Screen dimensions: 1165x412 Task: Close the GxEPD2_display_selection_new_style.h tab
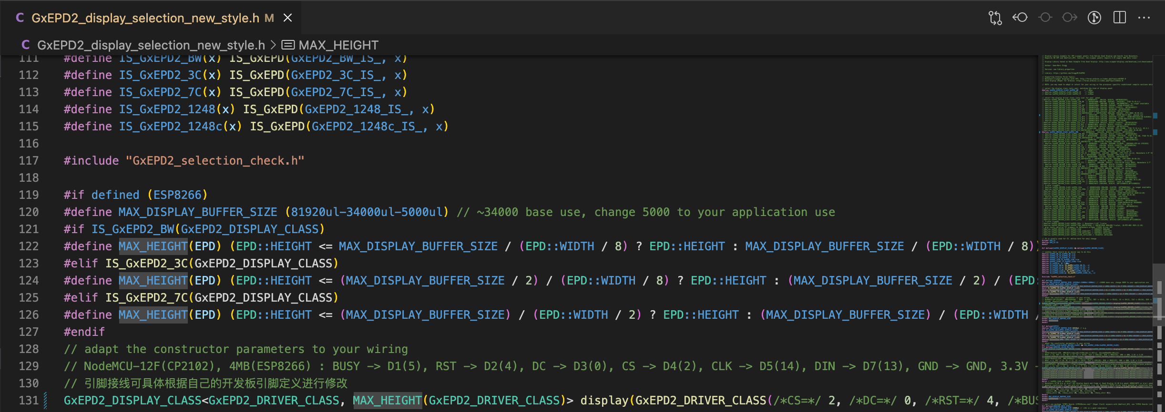point(287,18)
